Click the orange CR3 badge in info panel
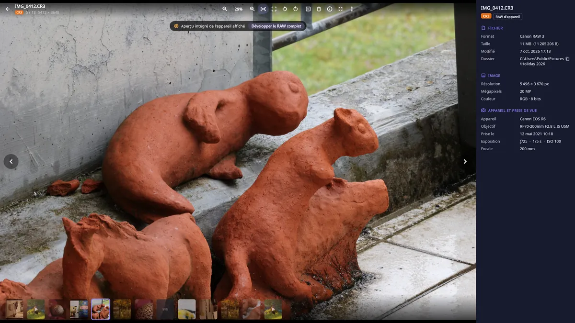 [486, 16]
